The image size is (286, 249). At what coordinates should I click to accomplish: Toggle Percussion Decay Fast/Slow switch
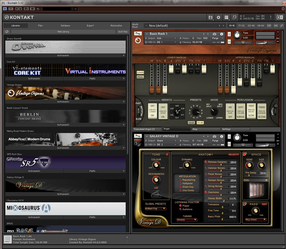point(251,111)
